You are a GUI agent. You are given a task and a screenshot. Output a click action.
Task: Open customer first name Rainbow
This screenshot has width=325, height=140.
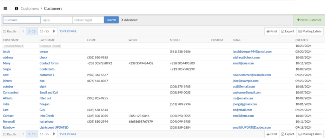click(9, 127)
